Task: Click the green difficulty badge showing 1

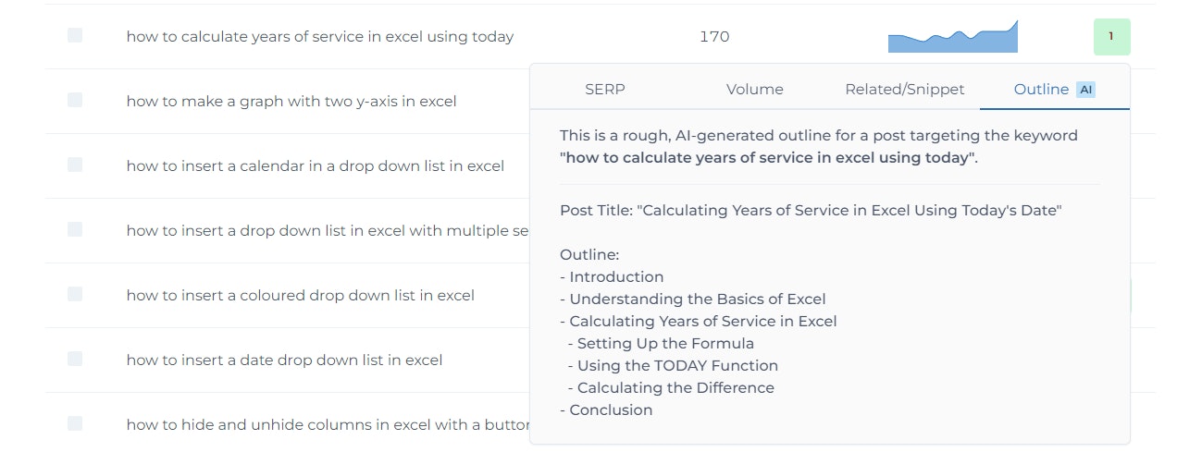Action: 1111,37
